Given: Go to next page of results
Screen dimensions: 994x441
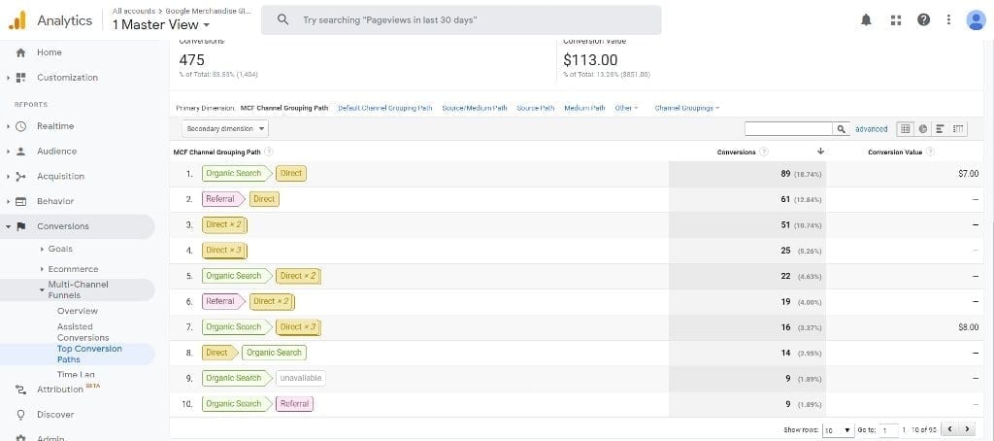Looking at the screenshot, I should coord(967,429).
